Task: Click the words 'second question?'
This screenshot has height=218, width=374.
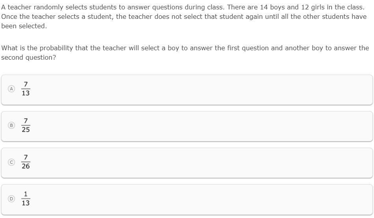Action: click(x=29, y=57)
